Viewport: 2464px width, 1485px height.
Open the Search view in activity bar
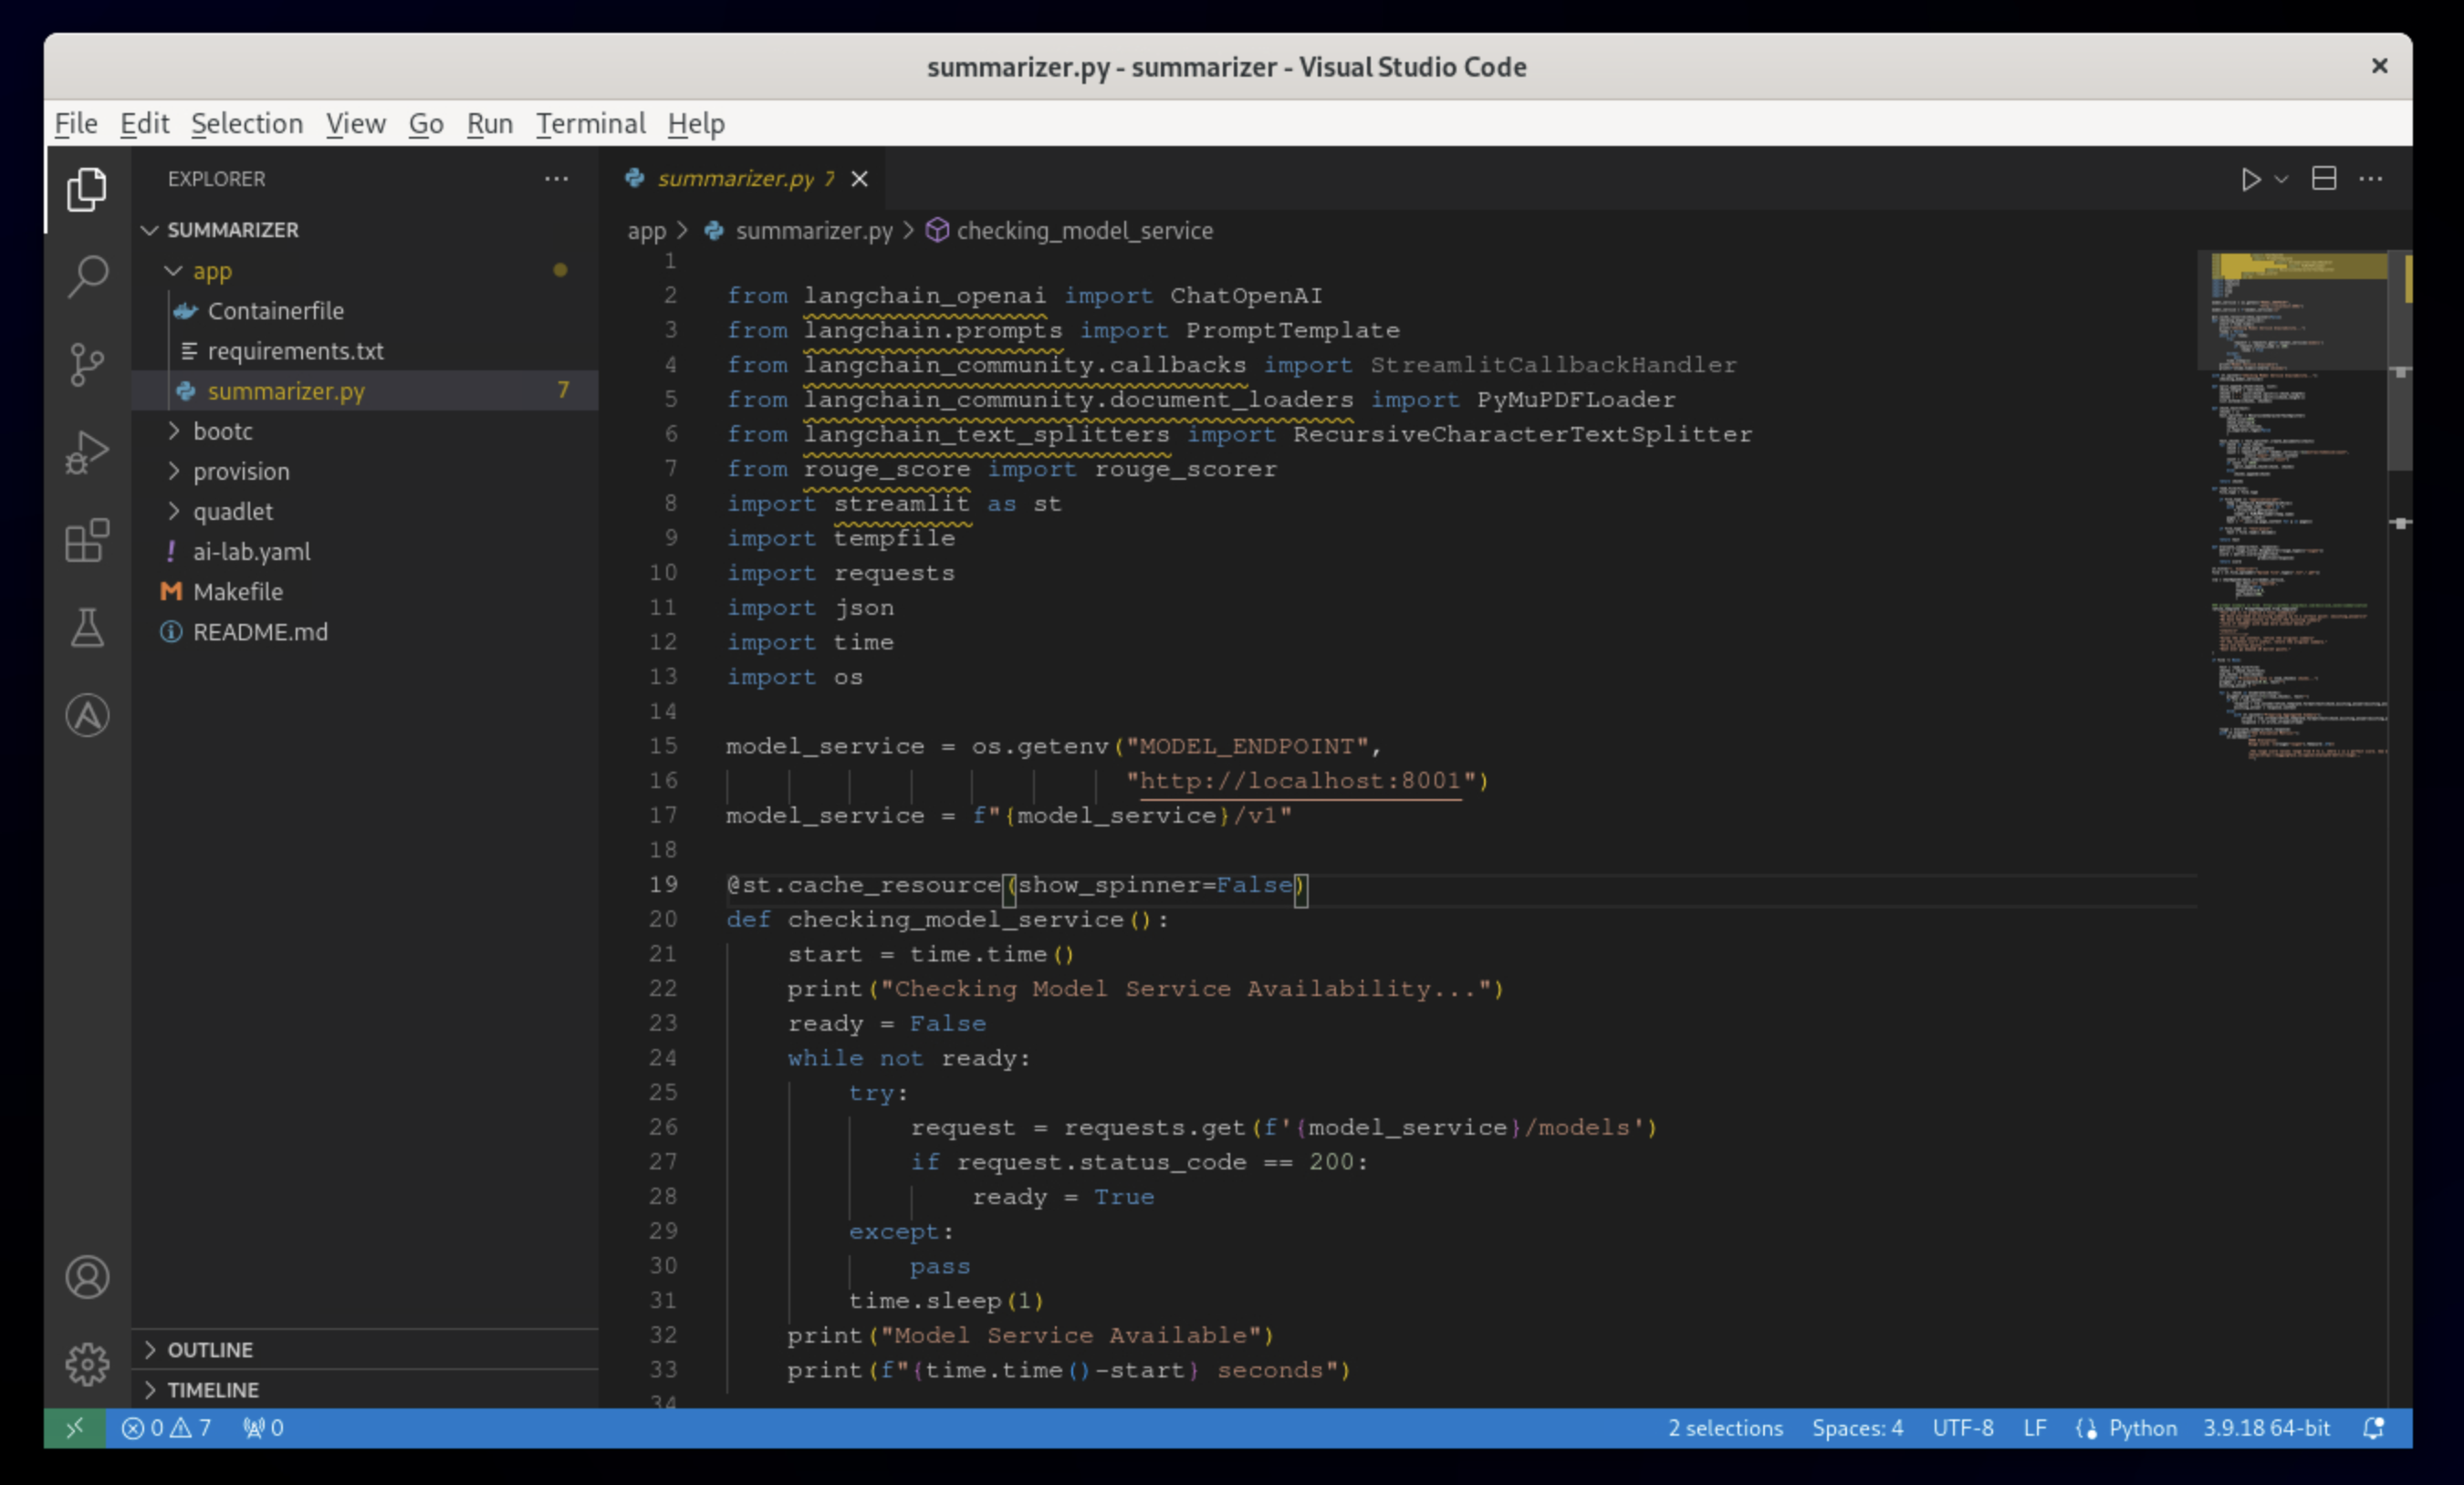(87, 275)
